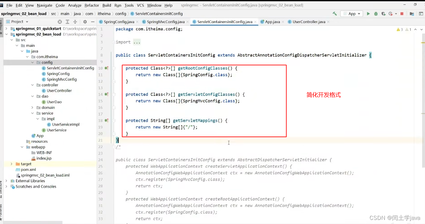Click the profiler run icon
Screen dimensions: 425x224
(x=390, y=14)
